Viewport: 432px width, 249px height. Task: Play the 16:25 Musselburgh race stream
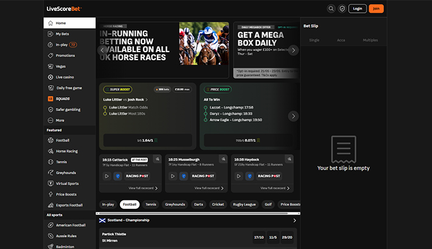(173, 176)
